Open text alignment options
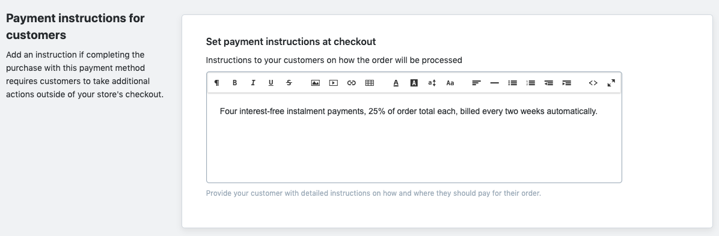Image resolution: width=719 pixels, height=236 pixels. click(x=477, y=83)
